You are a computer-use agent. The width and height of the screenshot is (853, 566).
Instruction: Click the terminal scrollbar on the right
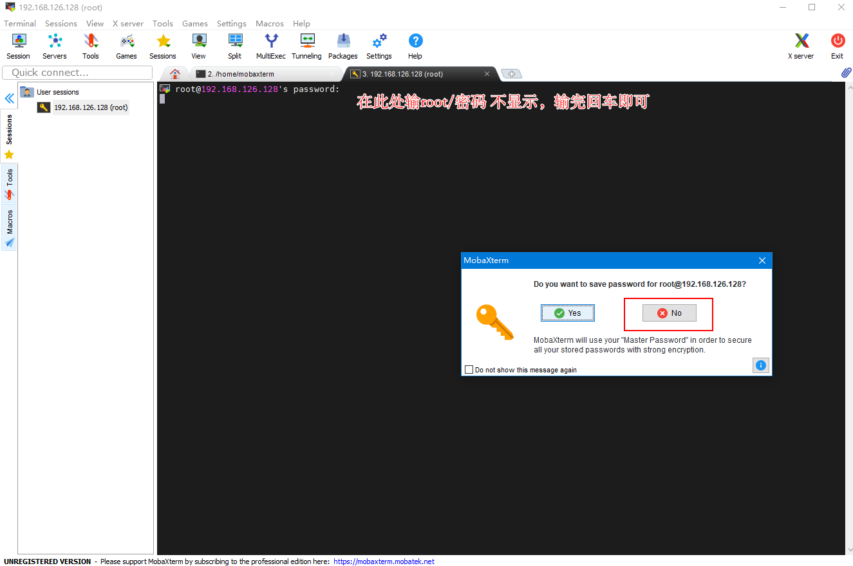click(x=848, y=318)
